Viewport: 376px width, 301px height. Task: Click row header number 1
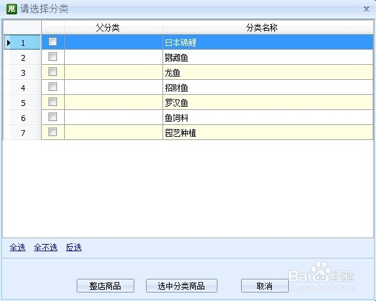pyautogui.click(x=22, y=43)
